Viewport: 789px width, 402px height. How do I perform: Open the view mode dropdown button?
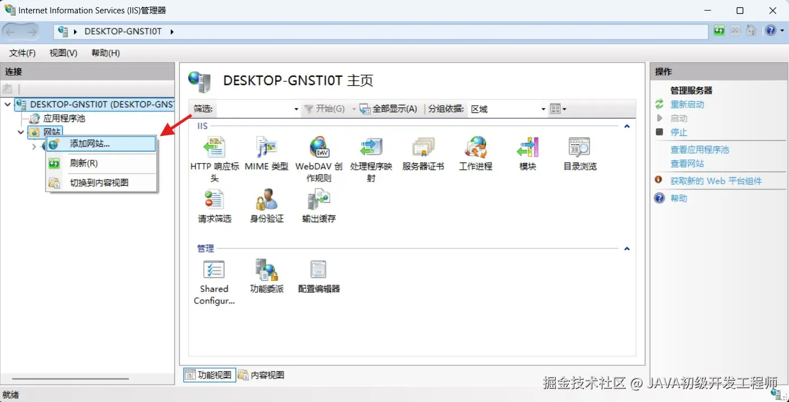558,109
